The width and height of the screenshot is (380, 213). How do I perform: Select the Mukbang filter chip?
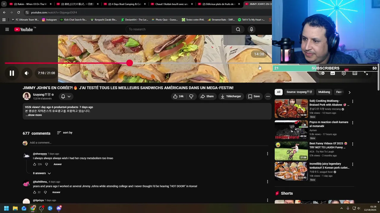point(324,92)
